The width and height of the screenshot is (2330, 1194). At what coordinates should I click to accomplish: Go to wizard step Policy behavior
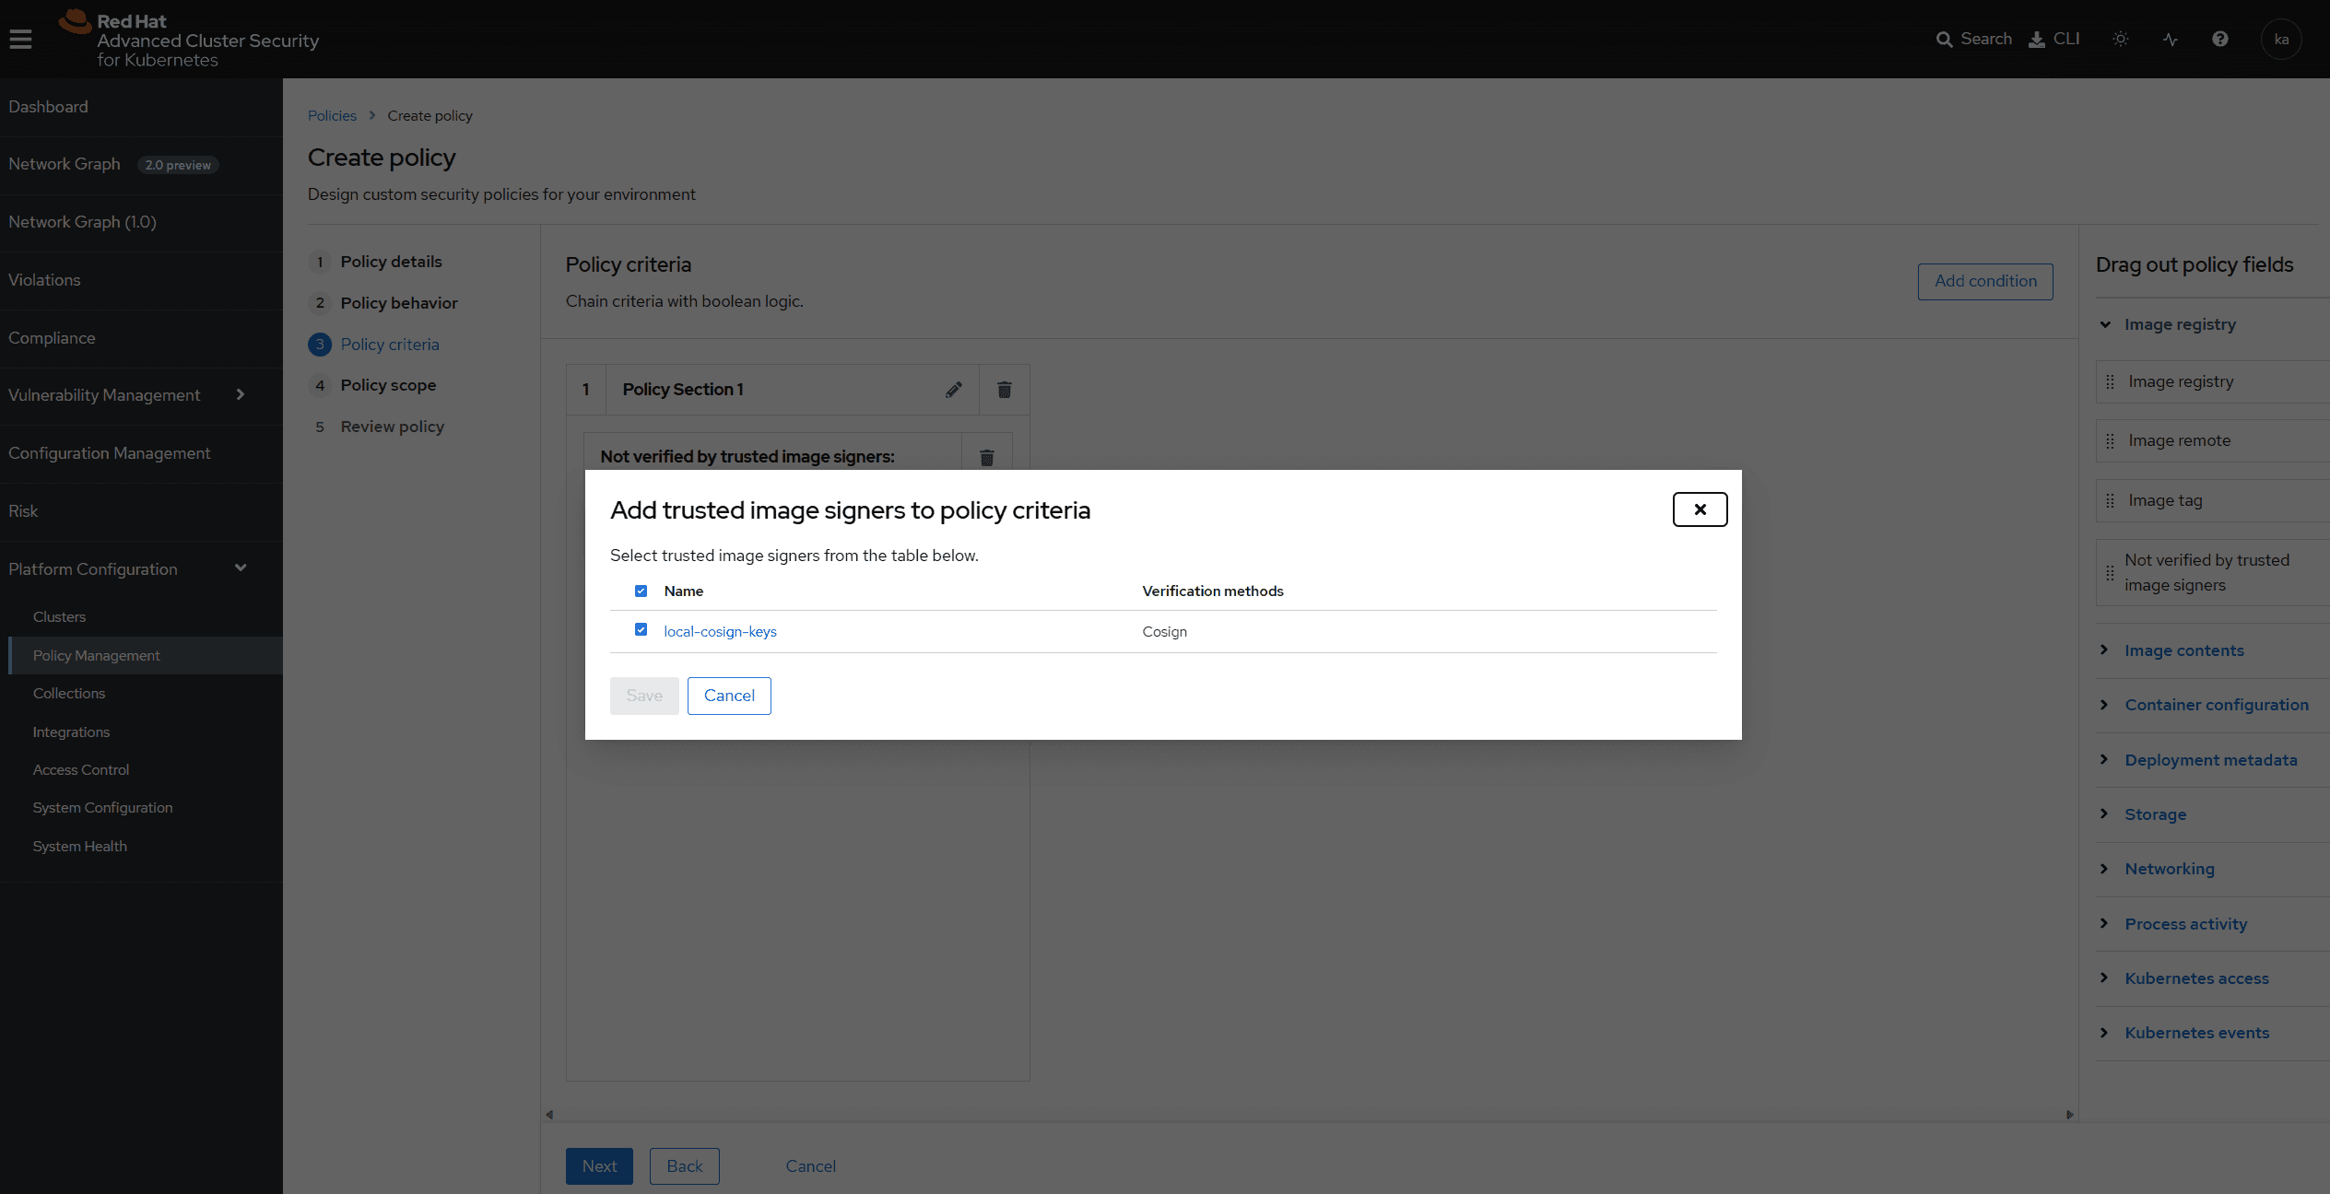[383, 303]
